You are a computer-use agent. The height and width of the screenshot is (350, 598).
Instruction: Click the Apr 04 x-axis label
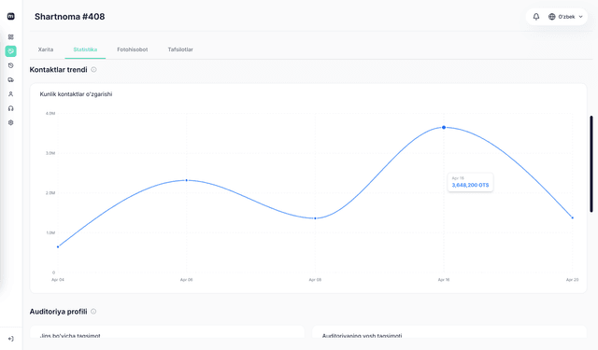coord(58,280)
